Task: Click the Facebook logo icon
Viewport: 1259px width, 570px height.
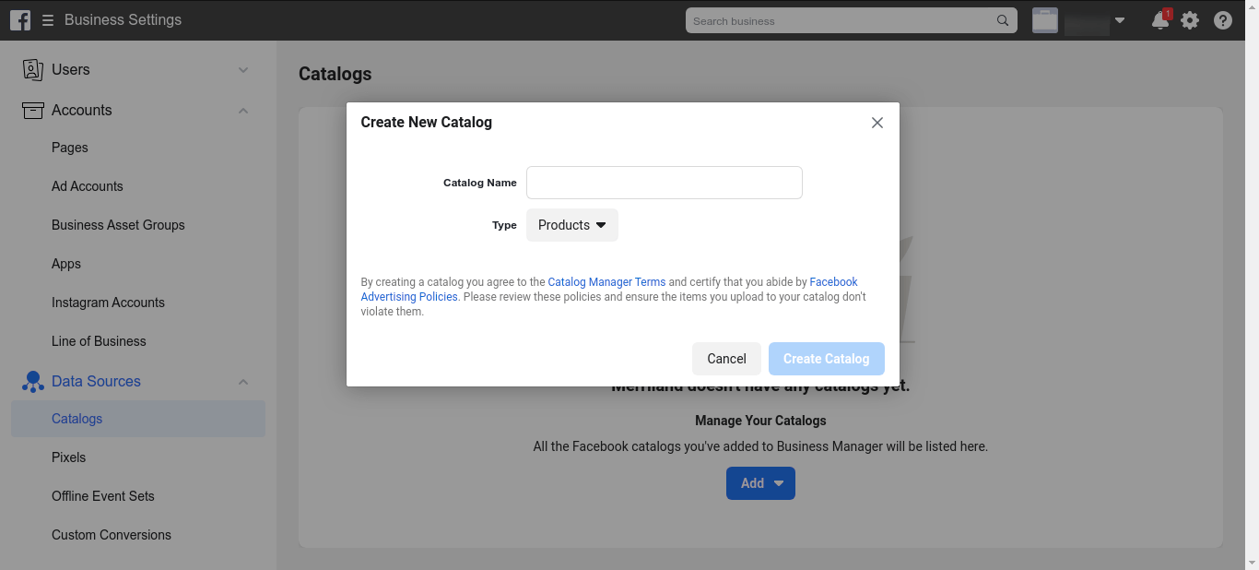Action: [20, 19]
